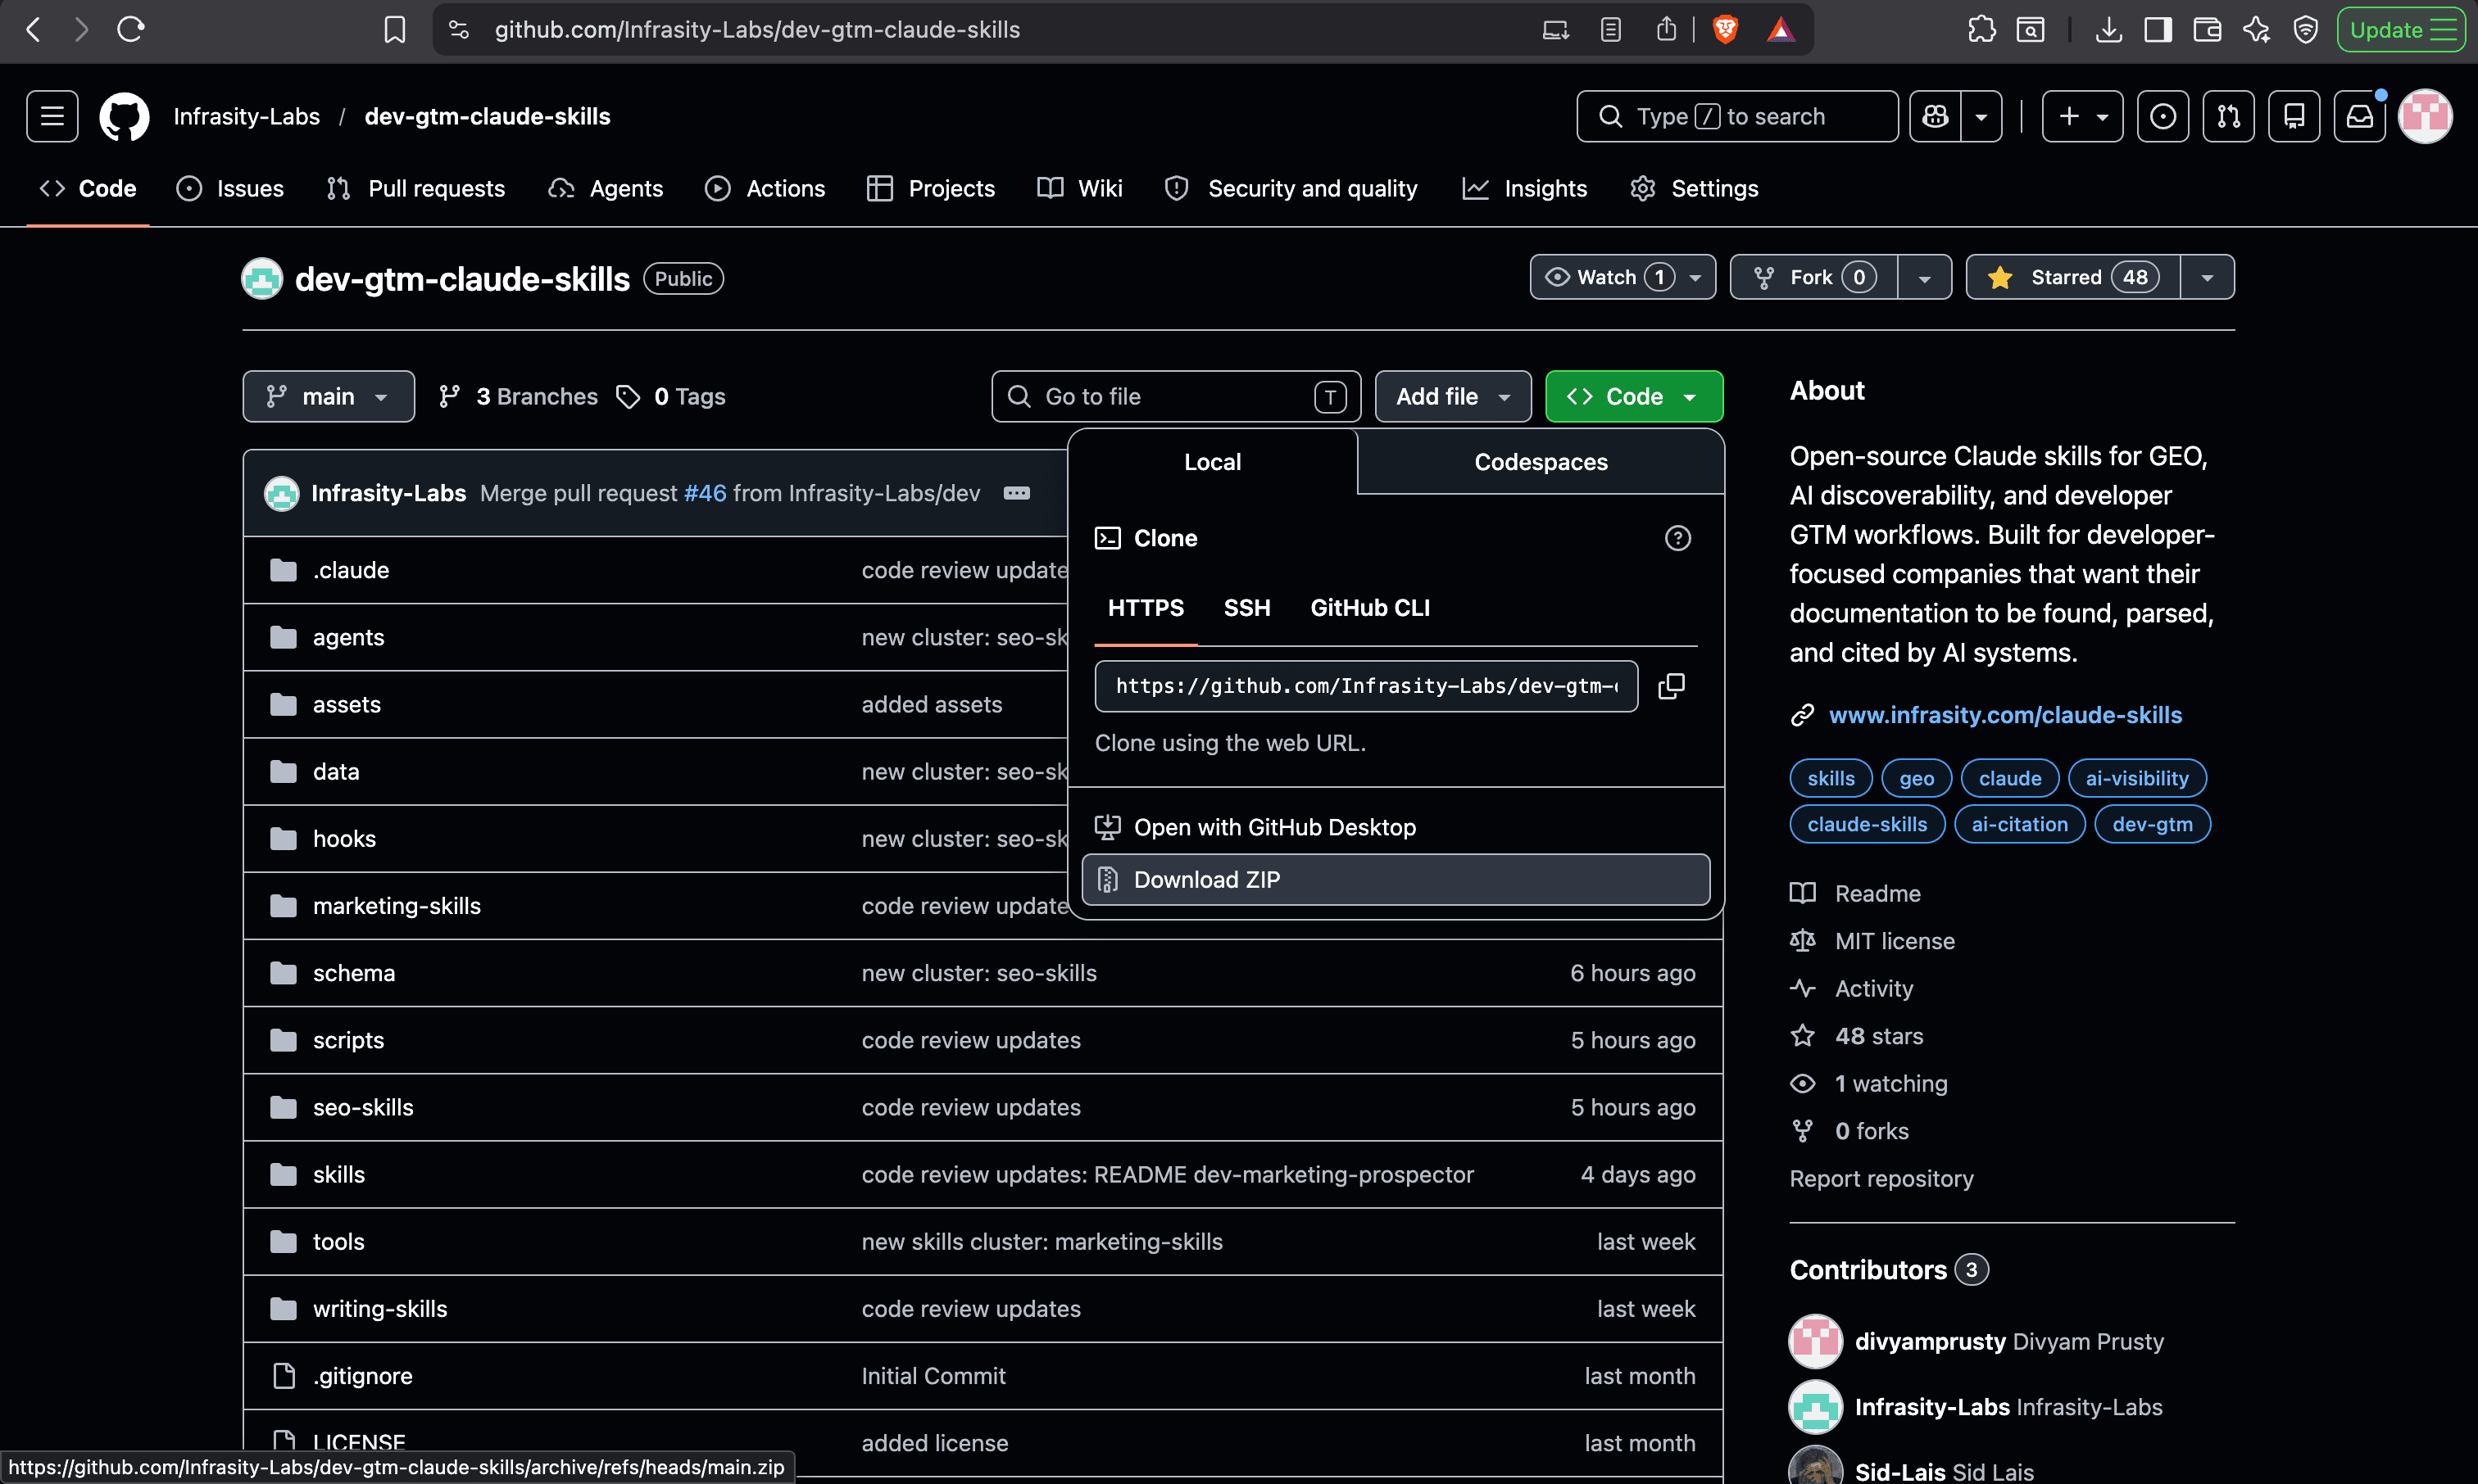Click Open with GitHub Desktop

[x=1396, y=828]
